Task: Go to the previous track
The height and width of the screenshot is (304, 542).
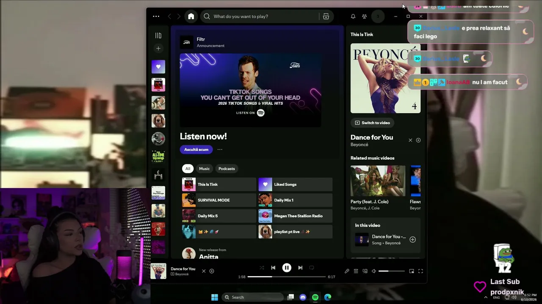Action: click(x=273, y=268)
